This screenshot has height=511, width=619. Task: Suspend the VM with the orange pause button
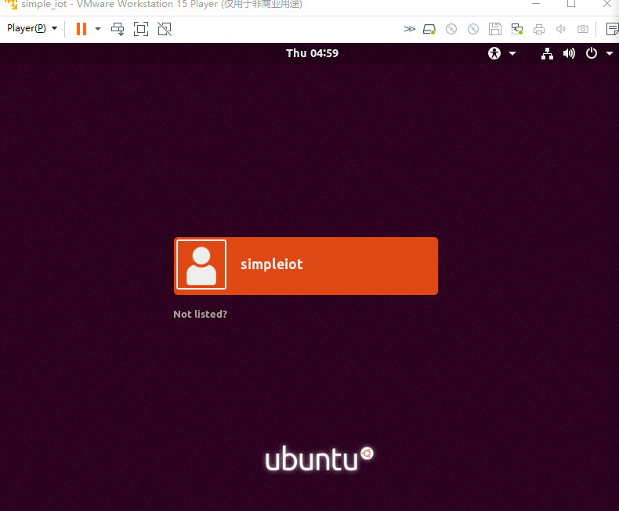coord(81,29)
